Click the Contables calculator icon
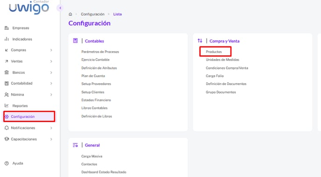This screenshot has width=321, height=177. click(x=75, y=41)
